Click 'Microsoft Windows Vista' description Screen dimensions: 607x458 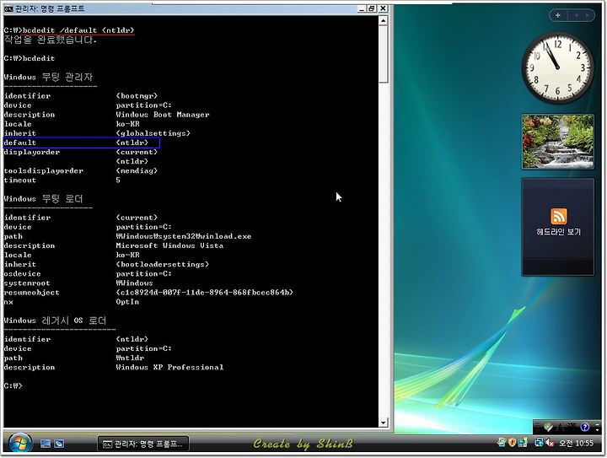[x=169, y=245]
